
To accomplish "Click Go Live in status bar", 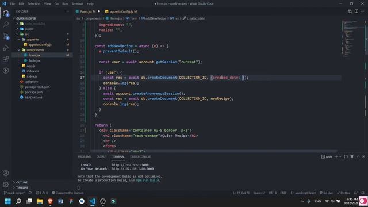I will click(x=326, y=193).
